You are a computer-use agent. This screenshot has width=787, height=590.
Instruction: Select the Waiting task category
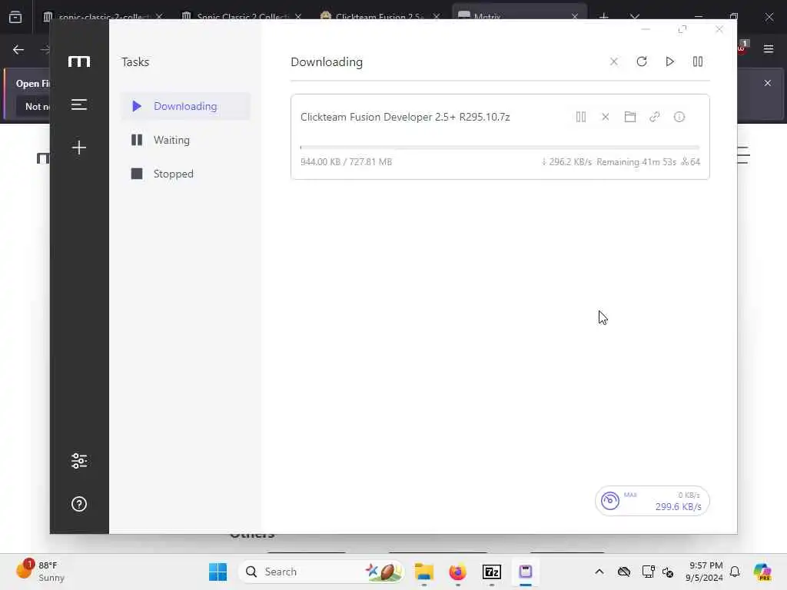point(185,140)
